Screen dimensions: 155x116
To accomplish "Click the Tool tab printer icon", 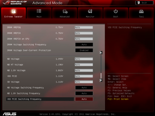I will 141,11.
